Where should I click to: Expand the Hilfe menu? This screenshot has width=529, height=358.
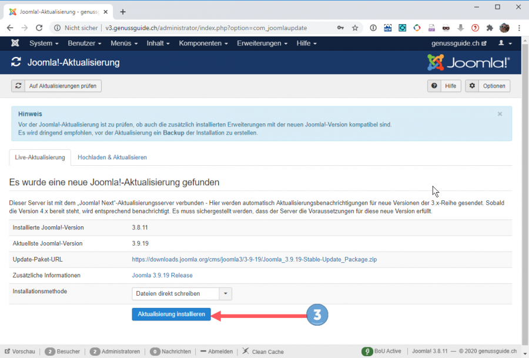point(307,43)
